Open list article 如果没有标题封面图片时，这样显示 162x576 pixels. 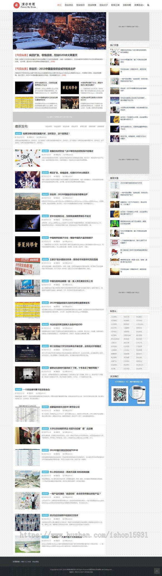[46, 134]
